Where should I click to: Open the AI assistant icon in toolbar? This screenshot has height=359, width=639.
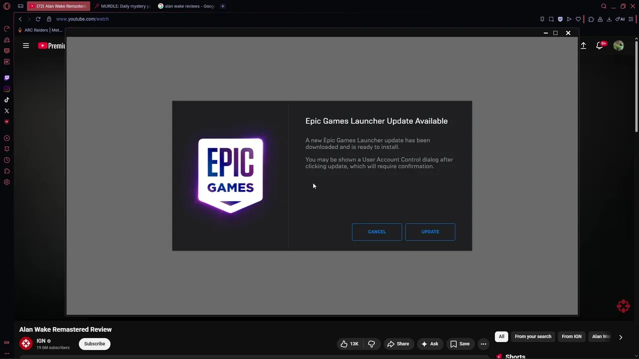pyautogui.click(x=620, y=19)
